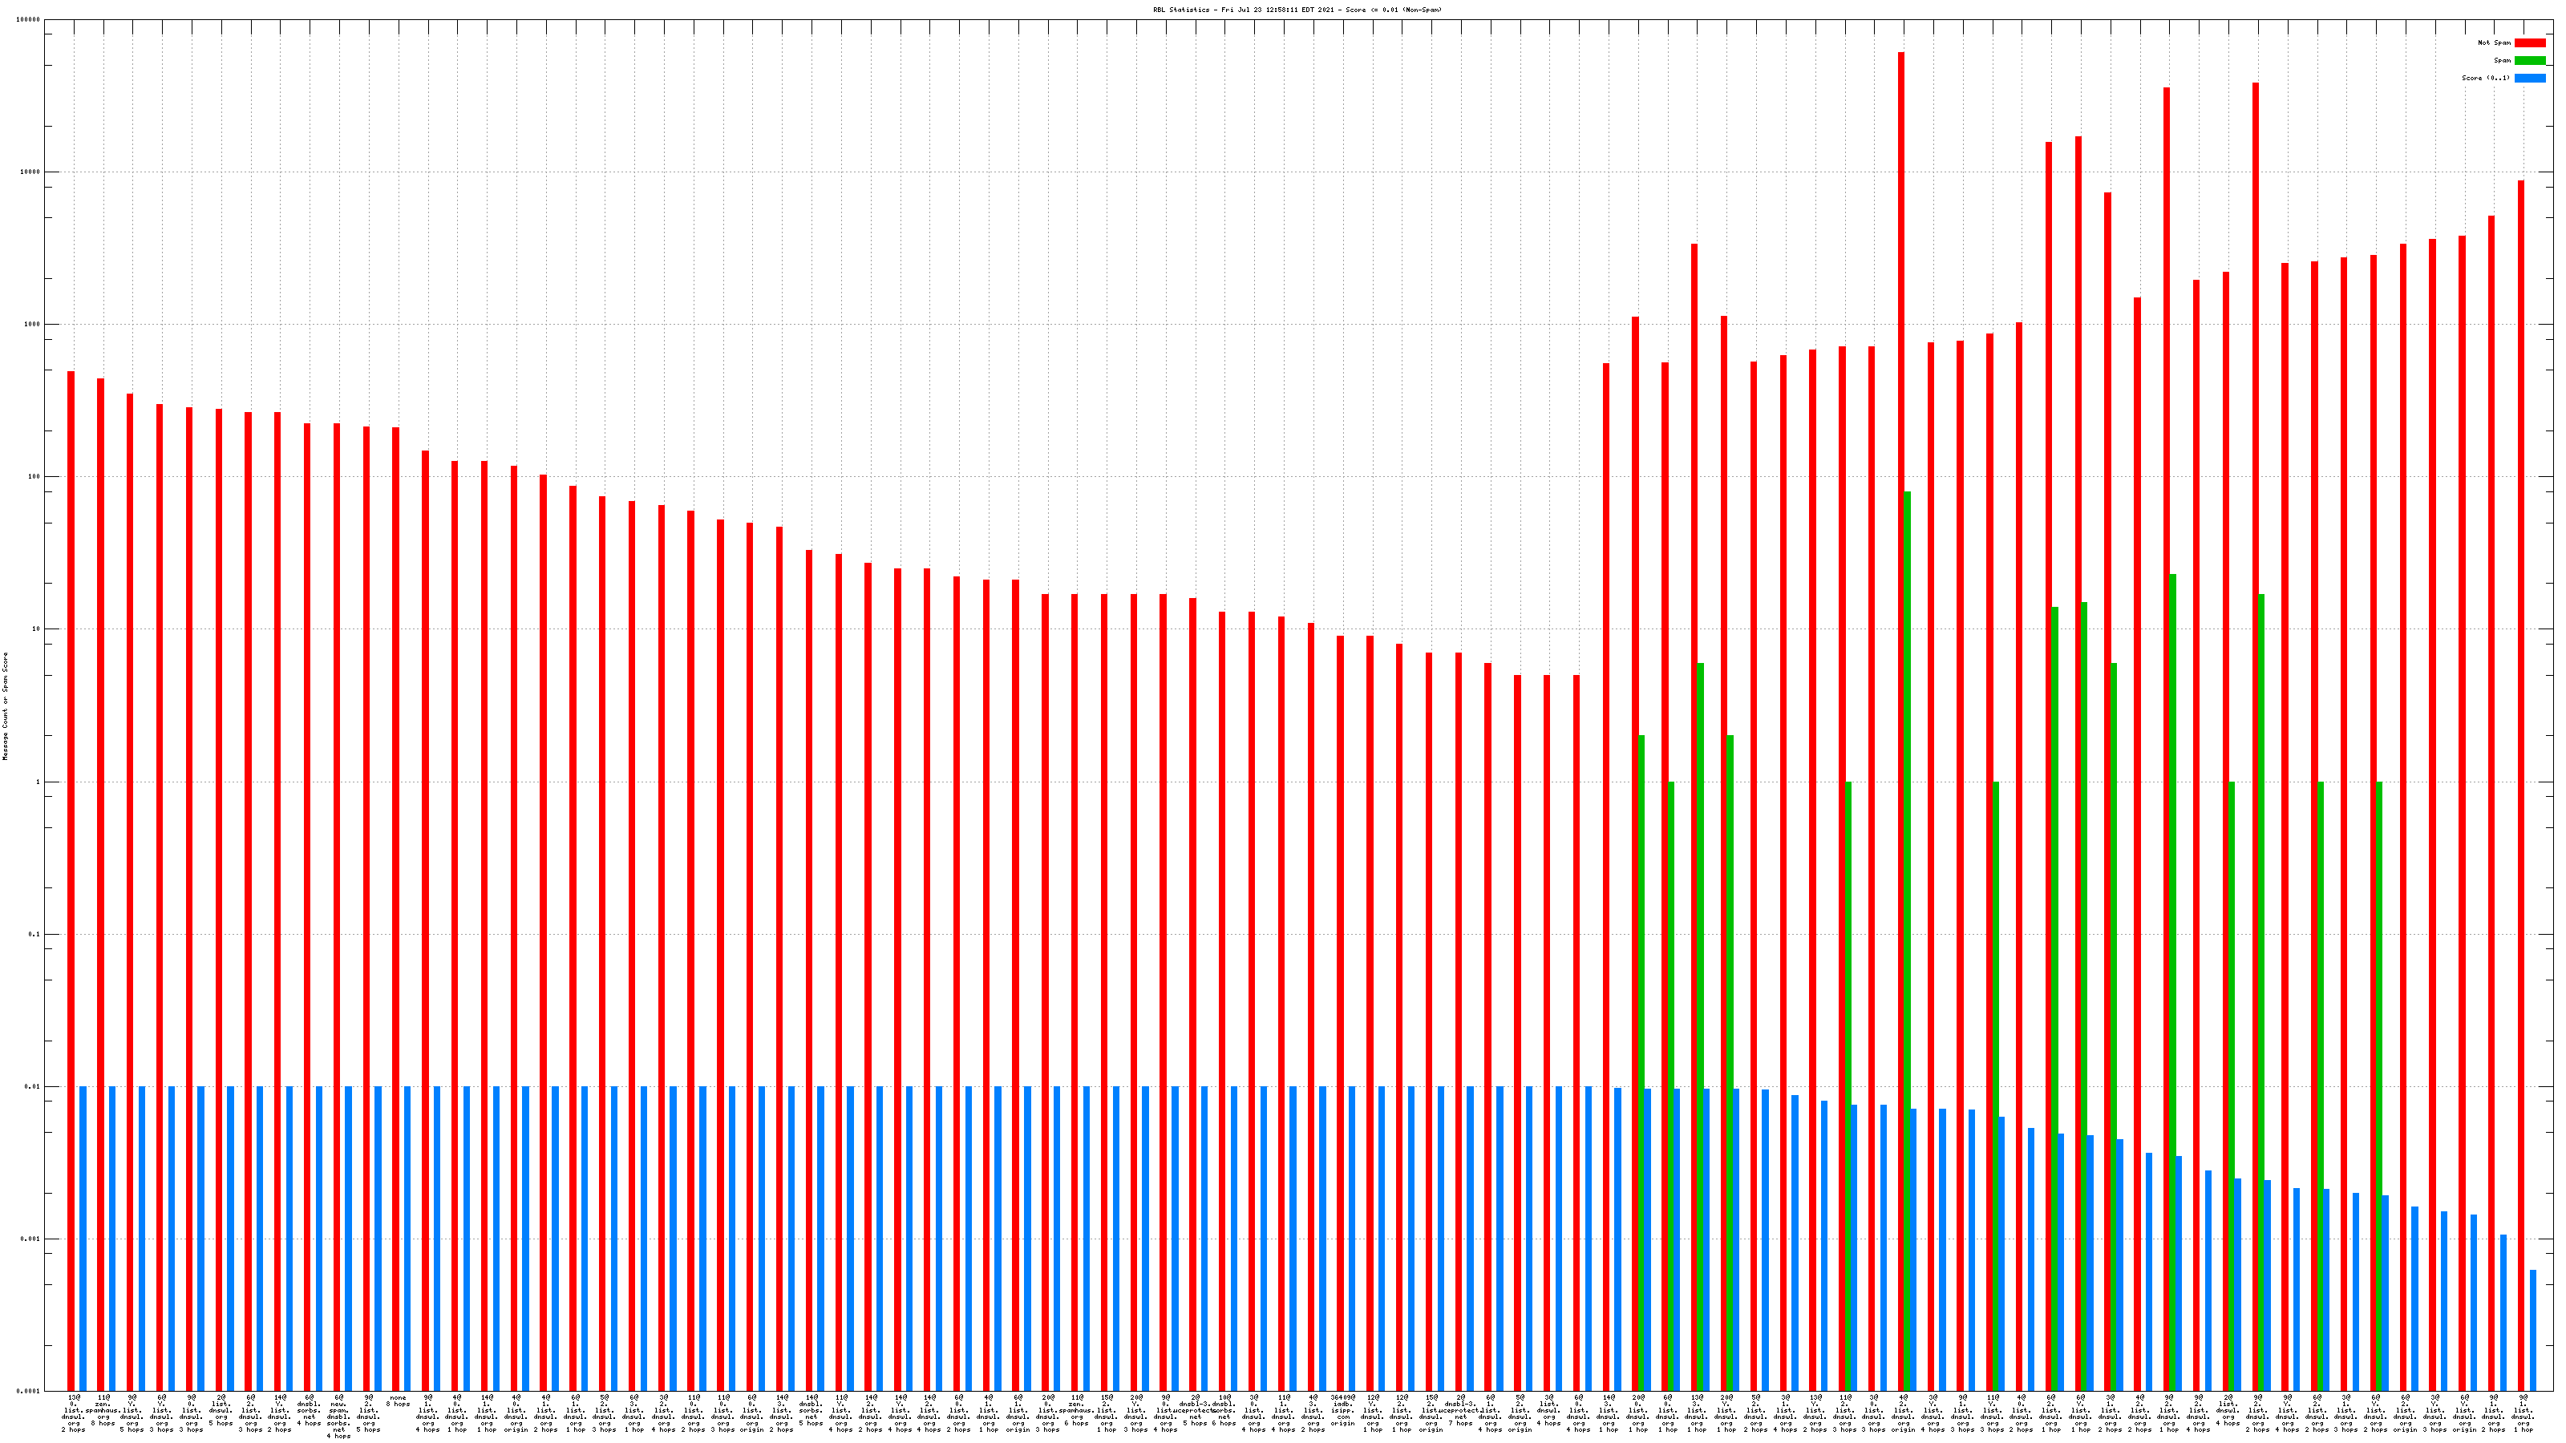Screen dimensions: 2566x1443
Task: Click the 'Not Spam' legend label
Action: [2493, 42]
